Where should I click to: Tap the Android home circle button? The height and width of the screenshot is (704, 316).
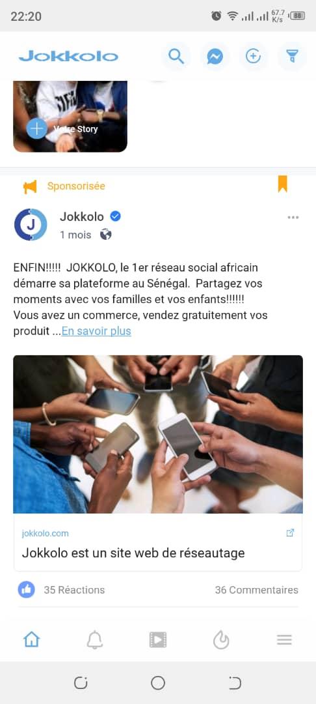click(158, 683)
